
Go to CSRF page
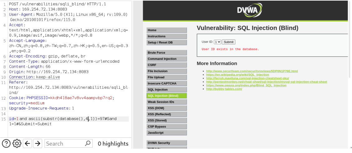coord(166,65)
